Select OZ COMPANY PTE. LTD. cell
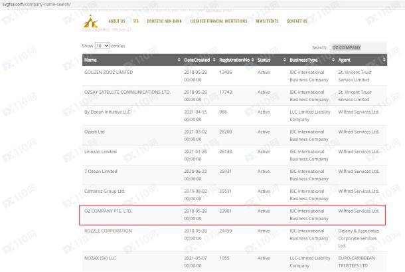 click(108, 211)
